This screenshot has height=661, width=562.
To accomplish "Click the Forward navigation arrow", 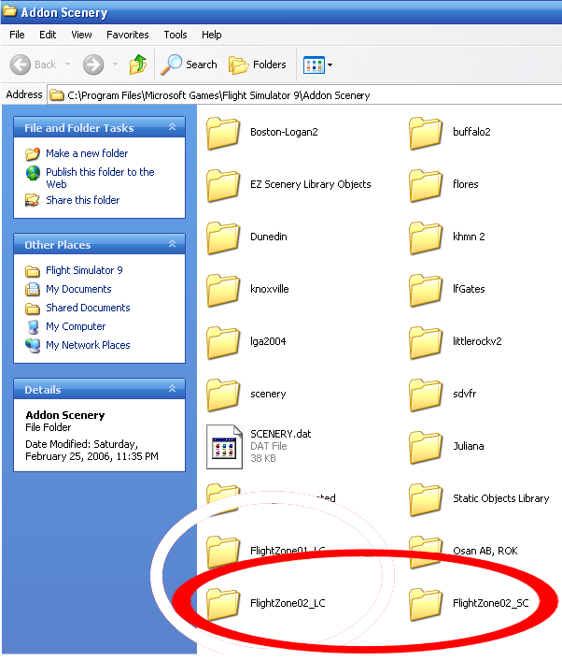I will [x=93, y=65].
